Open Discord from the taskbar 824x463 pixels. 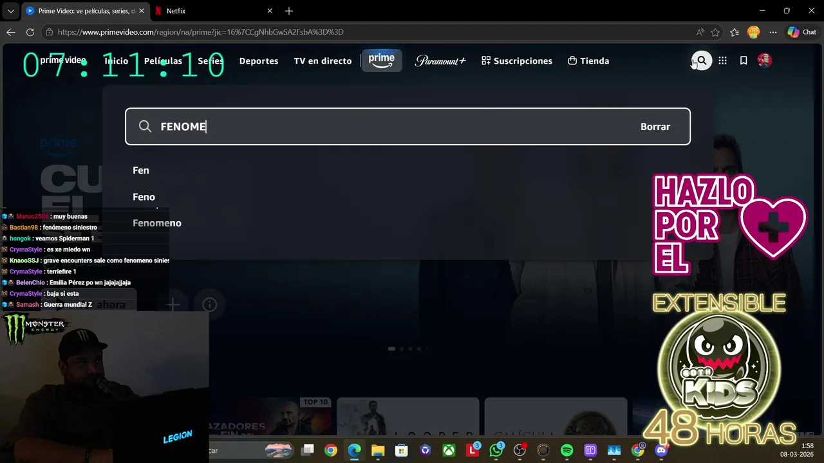coord(661,450)
